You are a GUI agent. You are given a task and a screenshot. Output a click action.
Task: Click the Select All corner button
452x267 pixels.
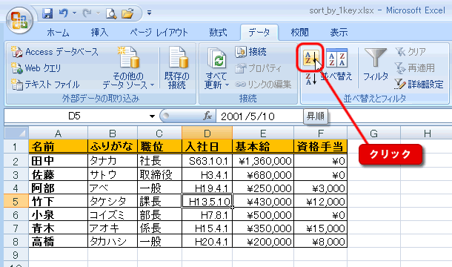[x=16, y=133]
